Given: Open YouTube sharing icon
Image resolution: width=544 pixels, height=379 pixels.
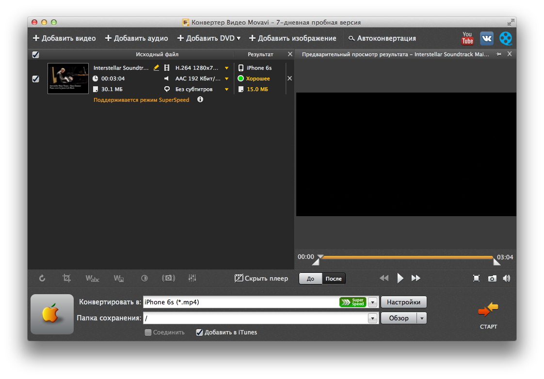Looking at the screenshot, I should pos(467,38).
